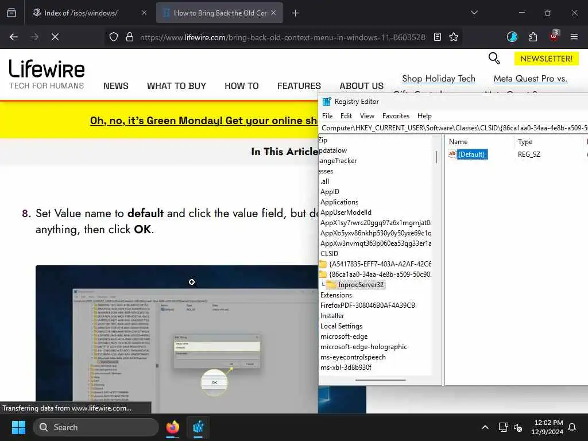Open the blue circular toolbar extension icon
The image size is (588, 441).
click(x=512, y=37)
